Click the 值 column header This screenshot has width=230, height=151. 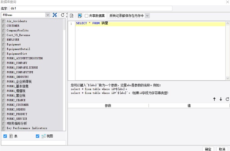point(189,105)
